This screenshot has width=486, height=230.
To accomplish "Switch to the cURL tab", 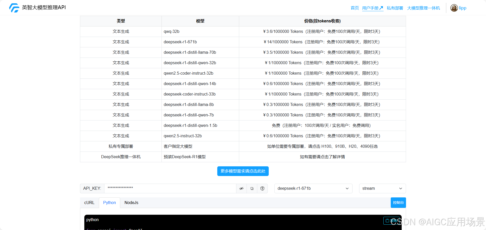I will tap(89, 203).
